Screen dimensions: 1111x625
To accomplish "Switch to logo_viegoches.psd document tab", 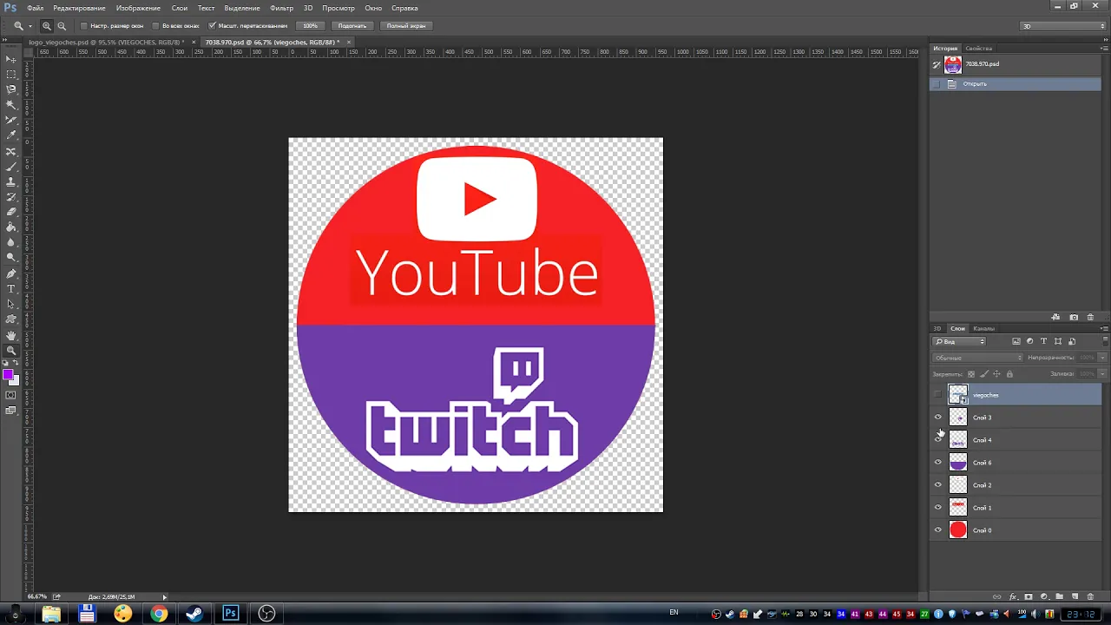I will click(106, 42).
